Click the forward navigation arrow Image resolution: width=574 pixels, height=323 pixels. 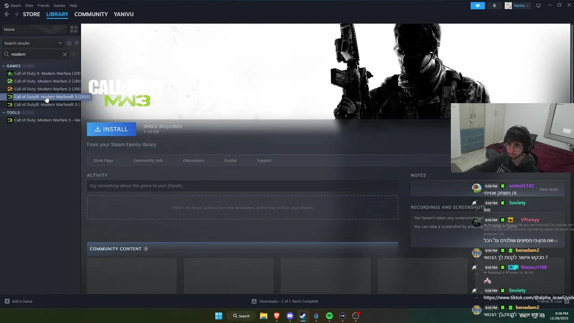(x=16, y=14)
